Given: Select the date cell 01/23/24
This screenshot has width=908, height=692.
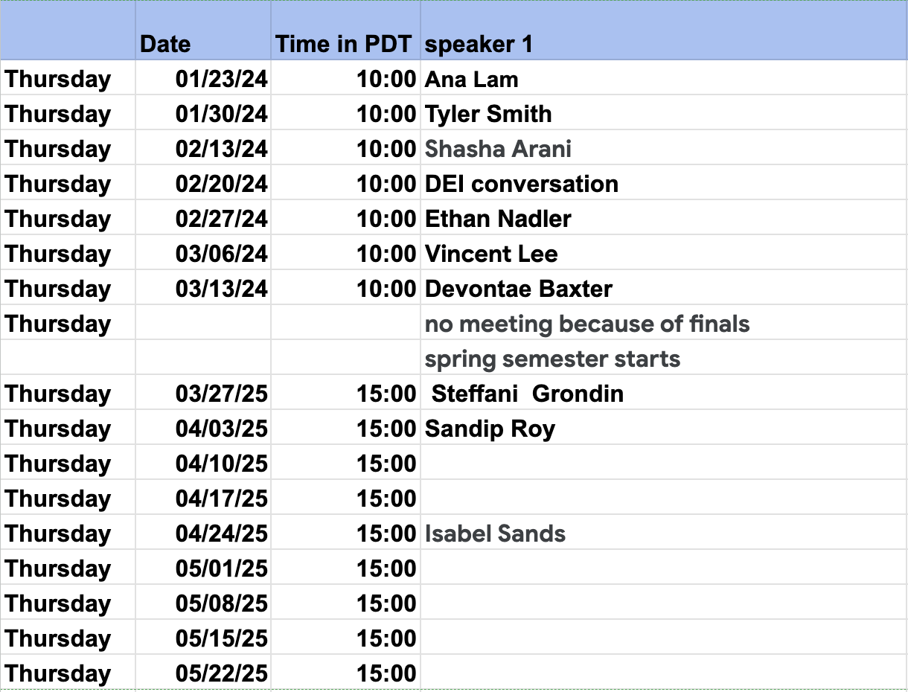Looking at the screenshot, I should pyautogui.click(x=221, y=80).
